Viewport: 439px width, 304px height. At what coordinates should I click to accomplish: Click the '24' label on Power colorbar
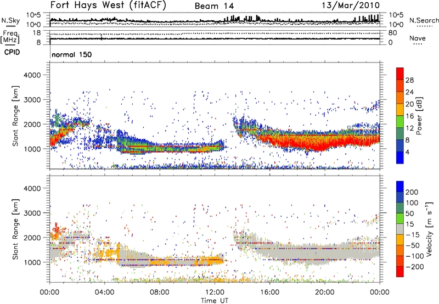[409, 92]
